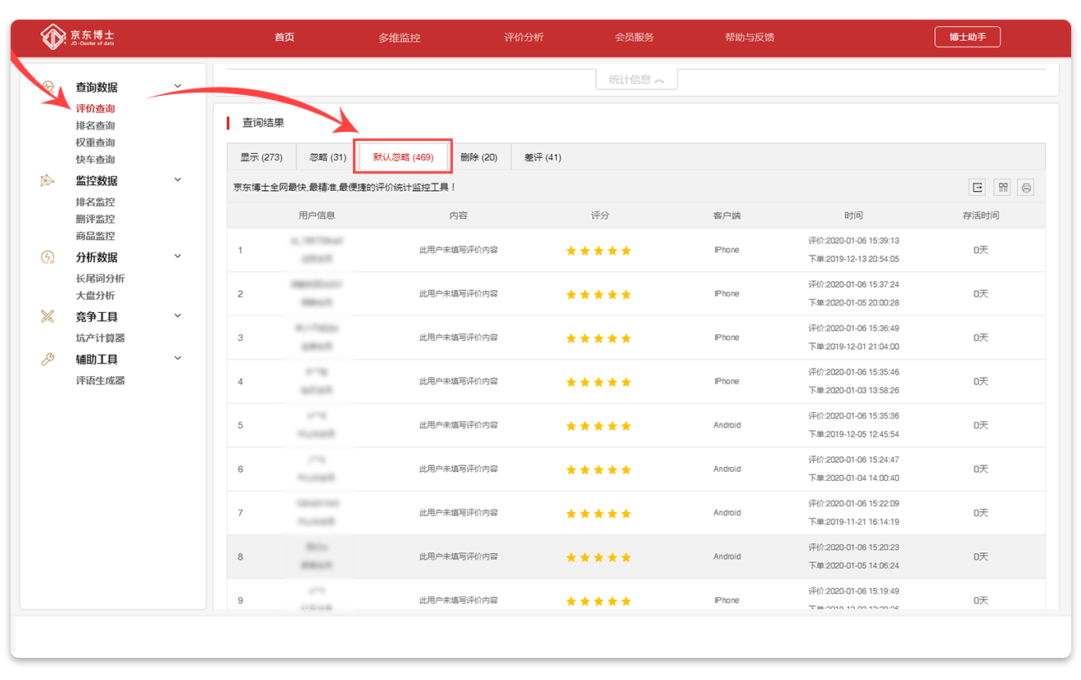Screen dimensions: 1081x680
Task: Click the 查询数据 section icon
Action: click(x=47, y=87)
